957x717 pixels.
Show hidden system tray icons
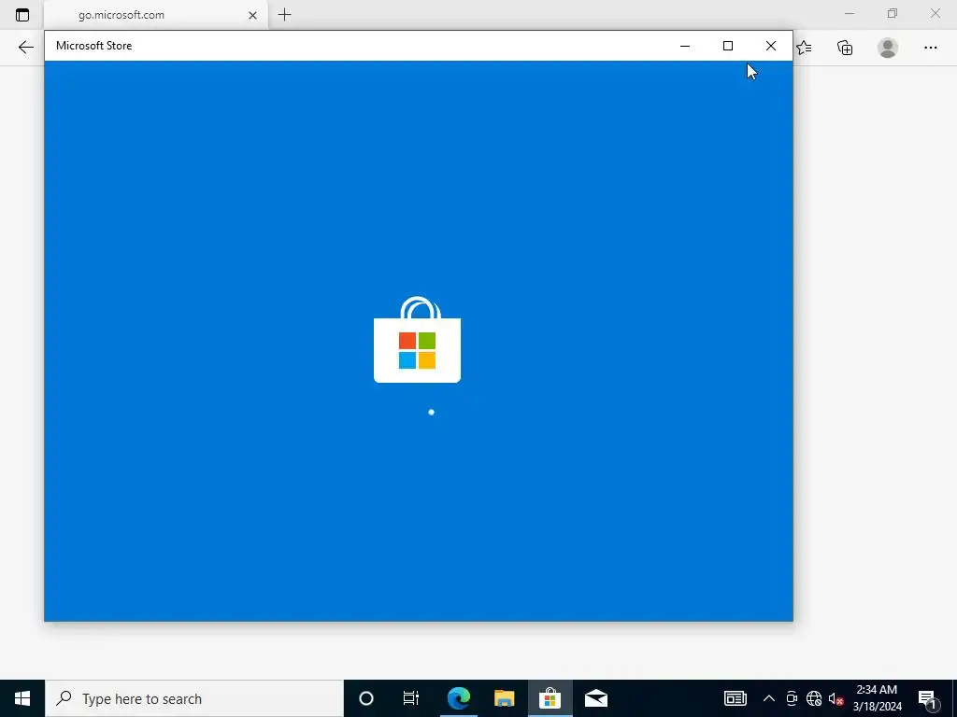[769, 698]
